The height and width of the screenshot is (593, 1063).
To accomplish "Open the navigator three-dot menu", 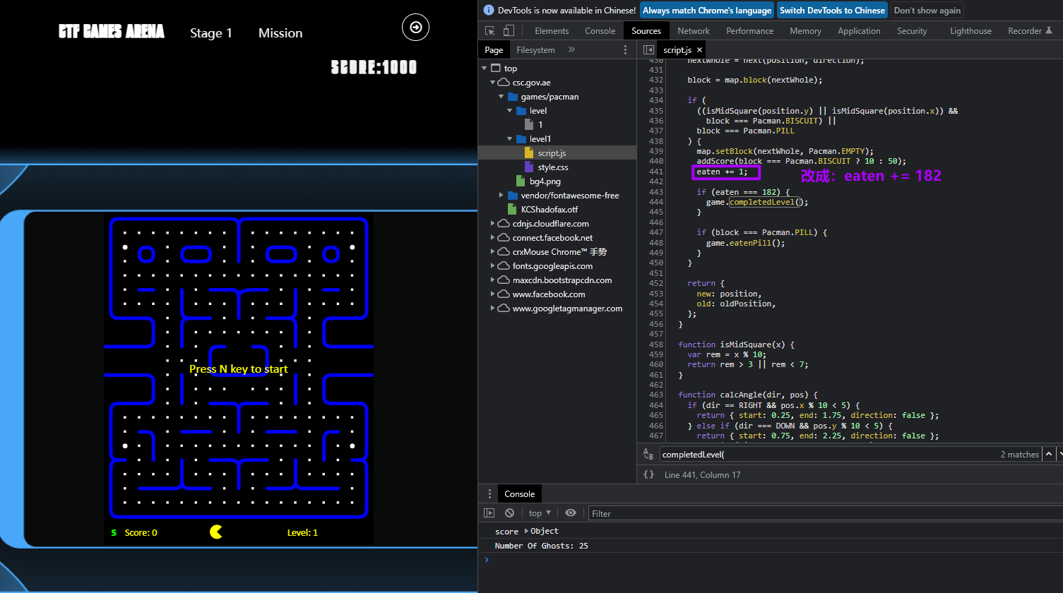I will coord(625,50).
